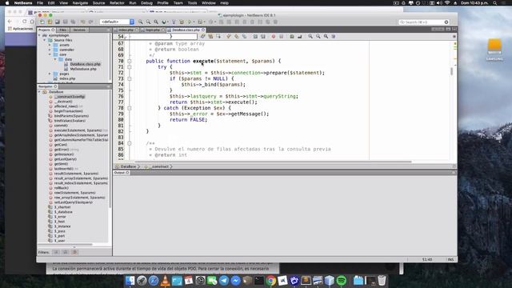Click the first magnifier icon in editor toolbar
This screenshot has height=288, width=512.
coord(310,36)
